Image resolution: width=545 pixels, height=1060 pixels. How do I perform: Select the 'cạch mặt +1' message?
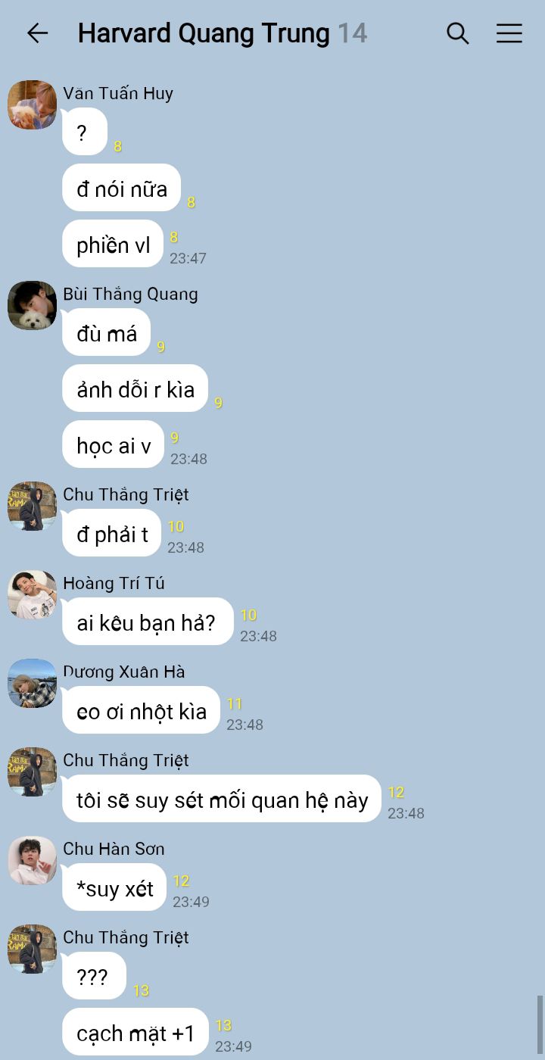pos(135,1032)
